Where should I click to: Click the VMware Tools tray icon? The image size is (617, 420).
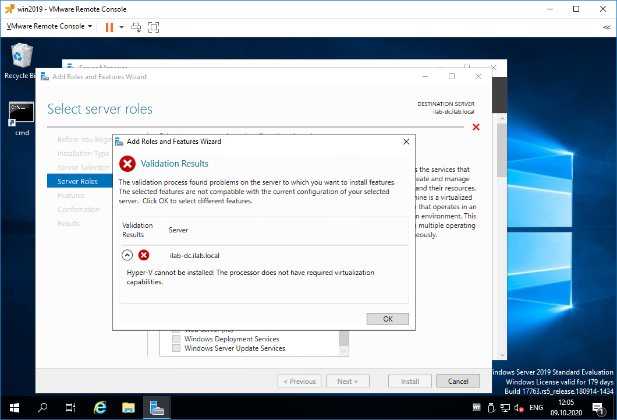pyautogui.click(x=476, y=408)
